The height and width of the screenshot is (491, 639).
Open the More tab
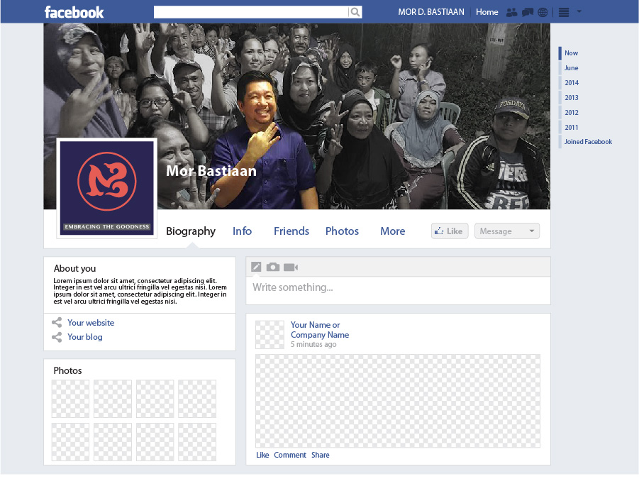click(392, 231)
